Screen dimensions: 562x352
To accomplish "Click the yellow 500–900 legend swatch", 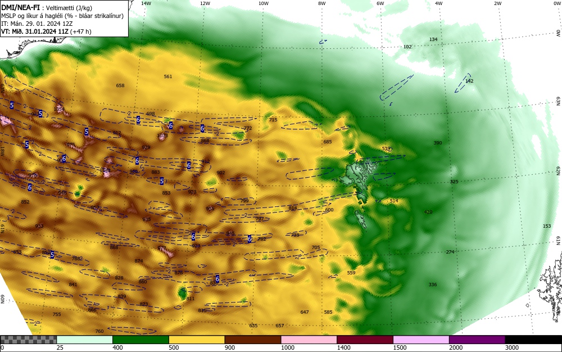I will click(197, 340).
